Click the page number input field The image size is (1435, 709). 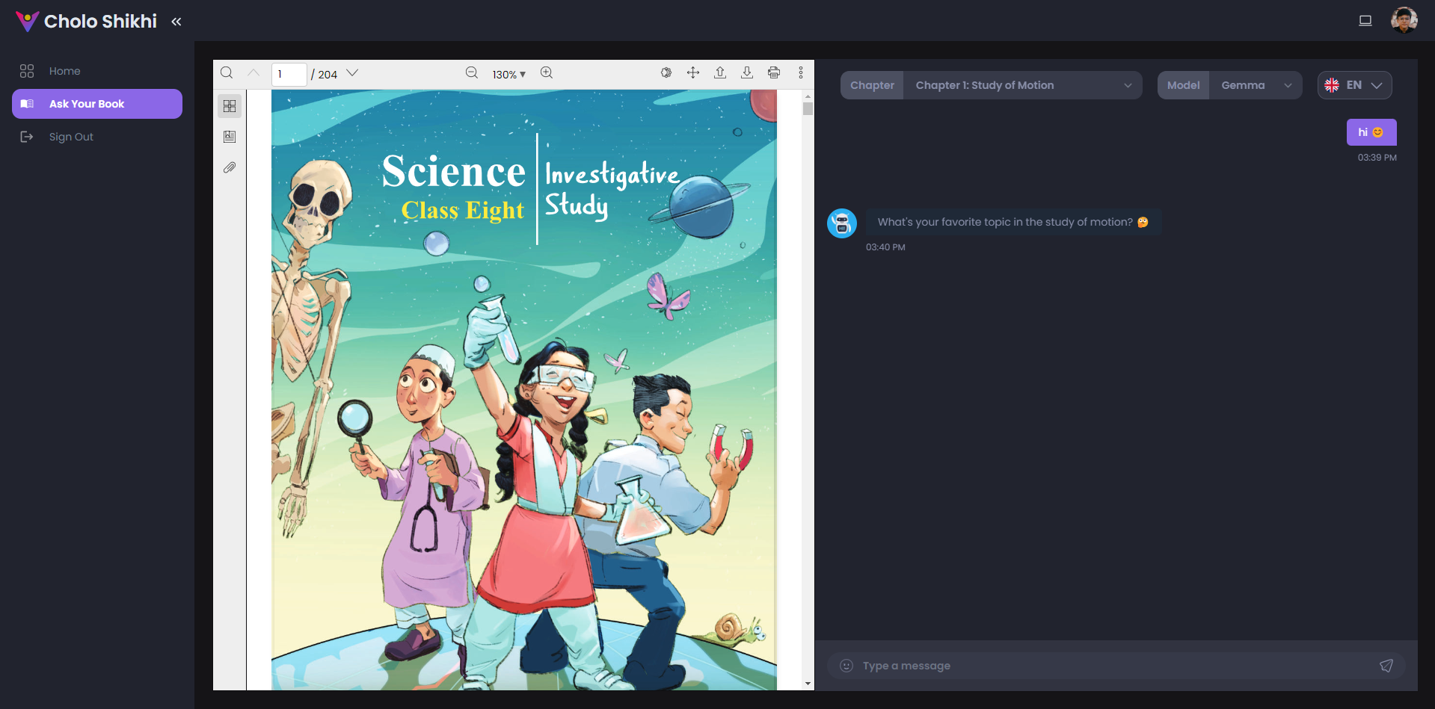coord(289,74)
